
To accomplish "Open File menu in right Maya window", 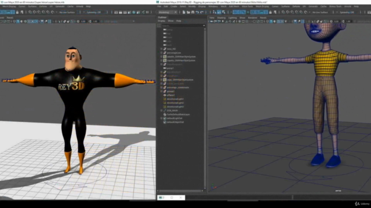I will [159, 6].
